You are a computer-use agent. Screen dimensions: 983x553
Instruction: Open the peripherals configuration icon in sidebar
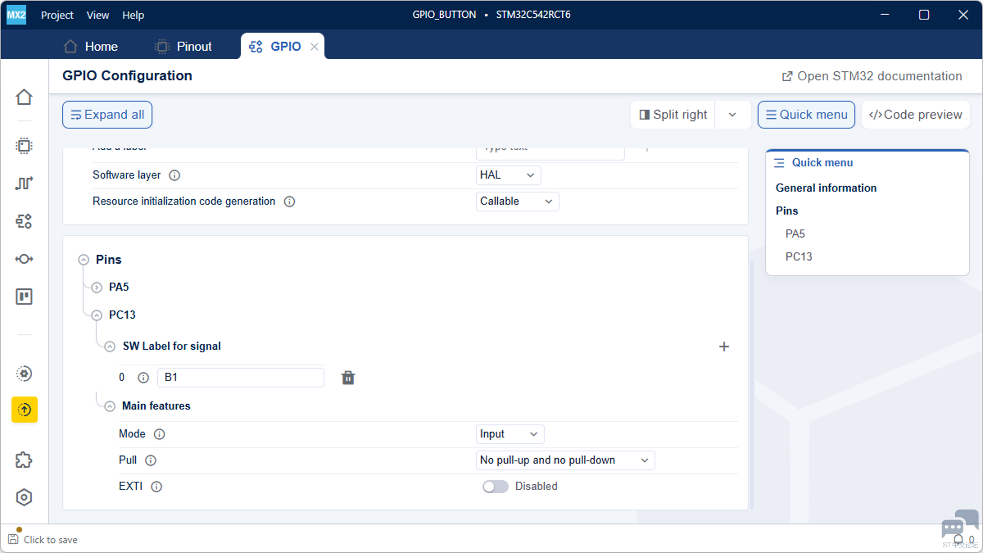pos(24,221)
